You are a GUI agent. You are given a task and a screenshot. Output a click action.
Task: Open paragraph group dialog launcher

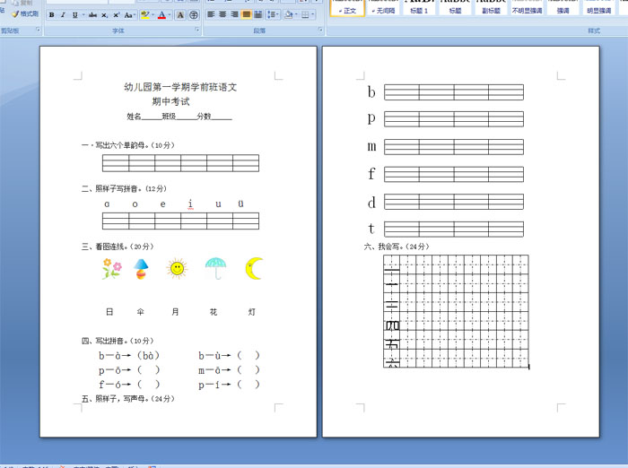320,30
